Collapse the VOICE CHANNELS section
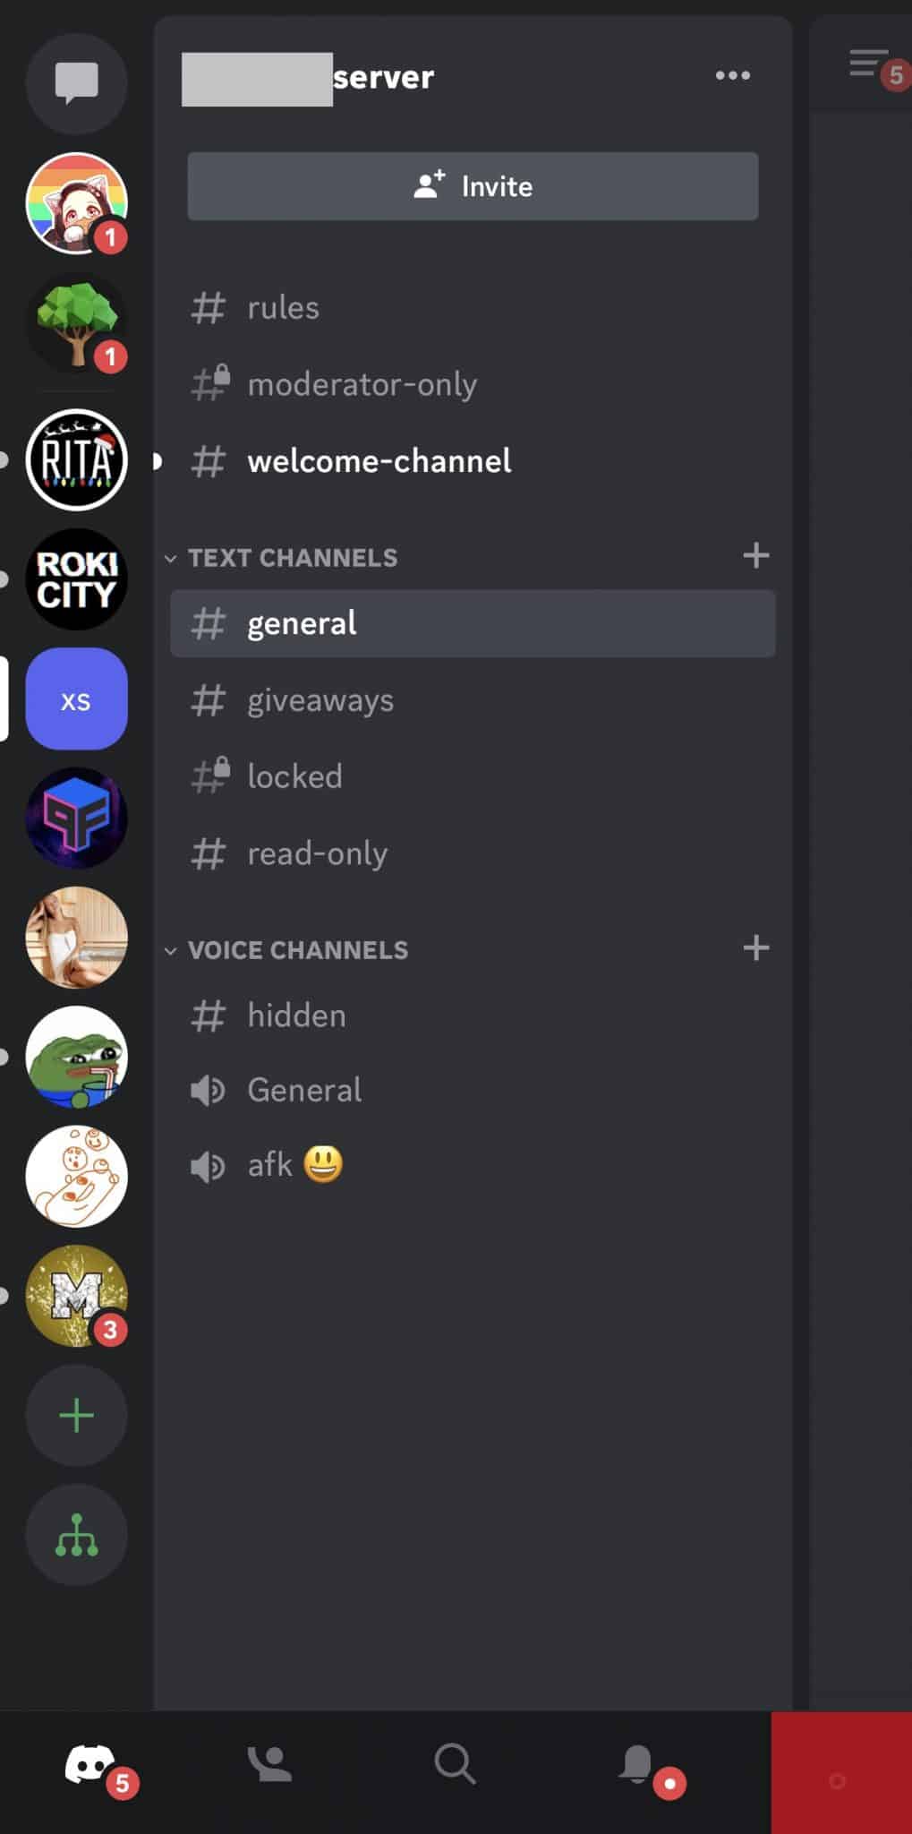 [297, 949]
